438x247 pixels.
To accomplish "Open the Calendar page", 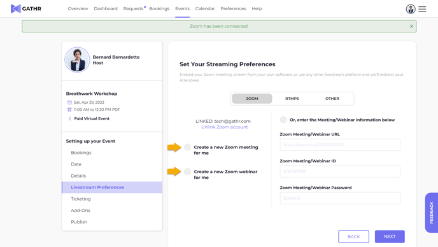I will (205, 9).
